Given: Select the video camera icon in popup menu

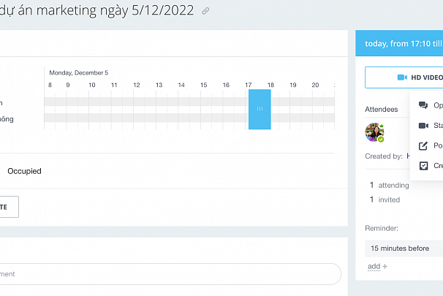Looking at the screenshot, I should coord(423,126).
